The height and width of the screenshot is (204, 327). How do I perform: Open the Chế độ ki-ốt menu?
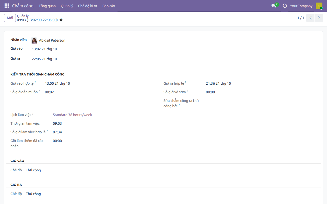pos(88,6)
